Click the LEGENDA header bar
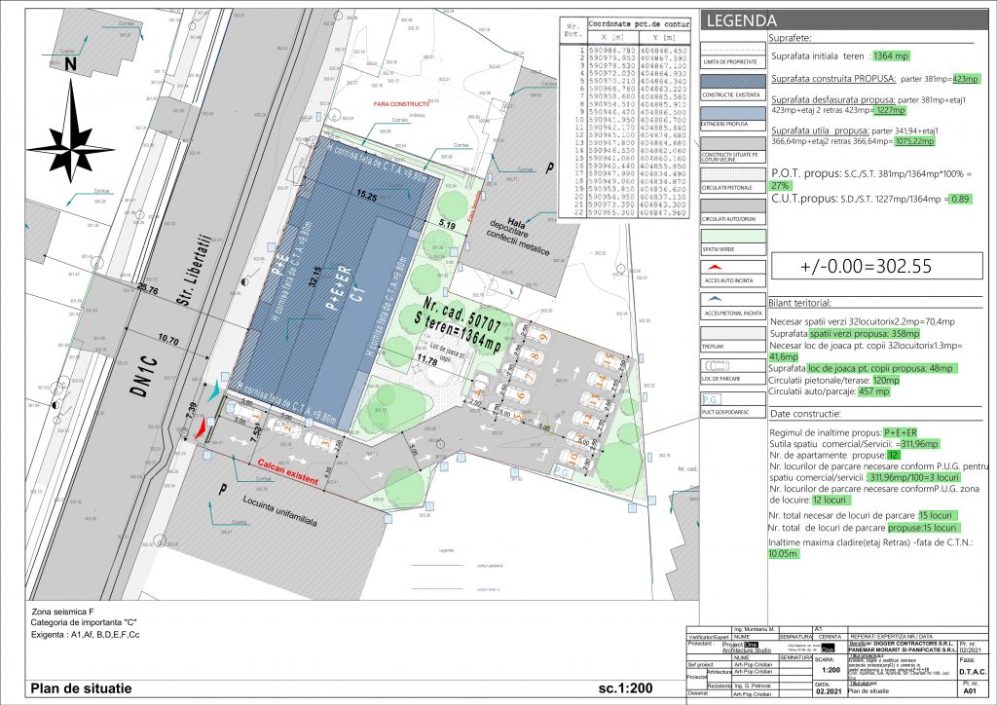Image resolution: width=997 pixels, height=705 pixels. point(845,20)
